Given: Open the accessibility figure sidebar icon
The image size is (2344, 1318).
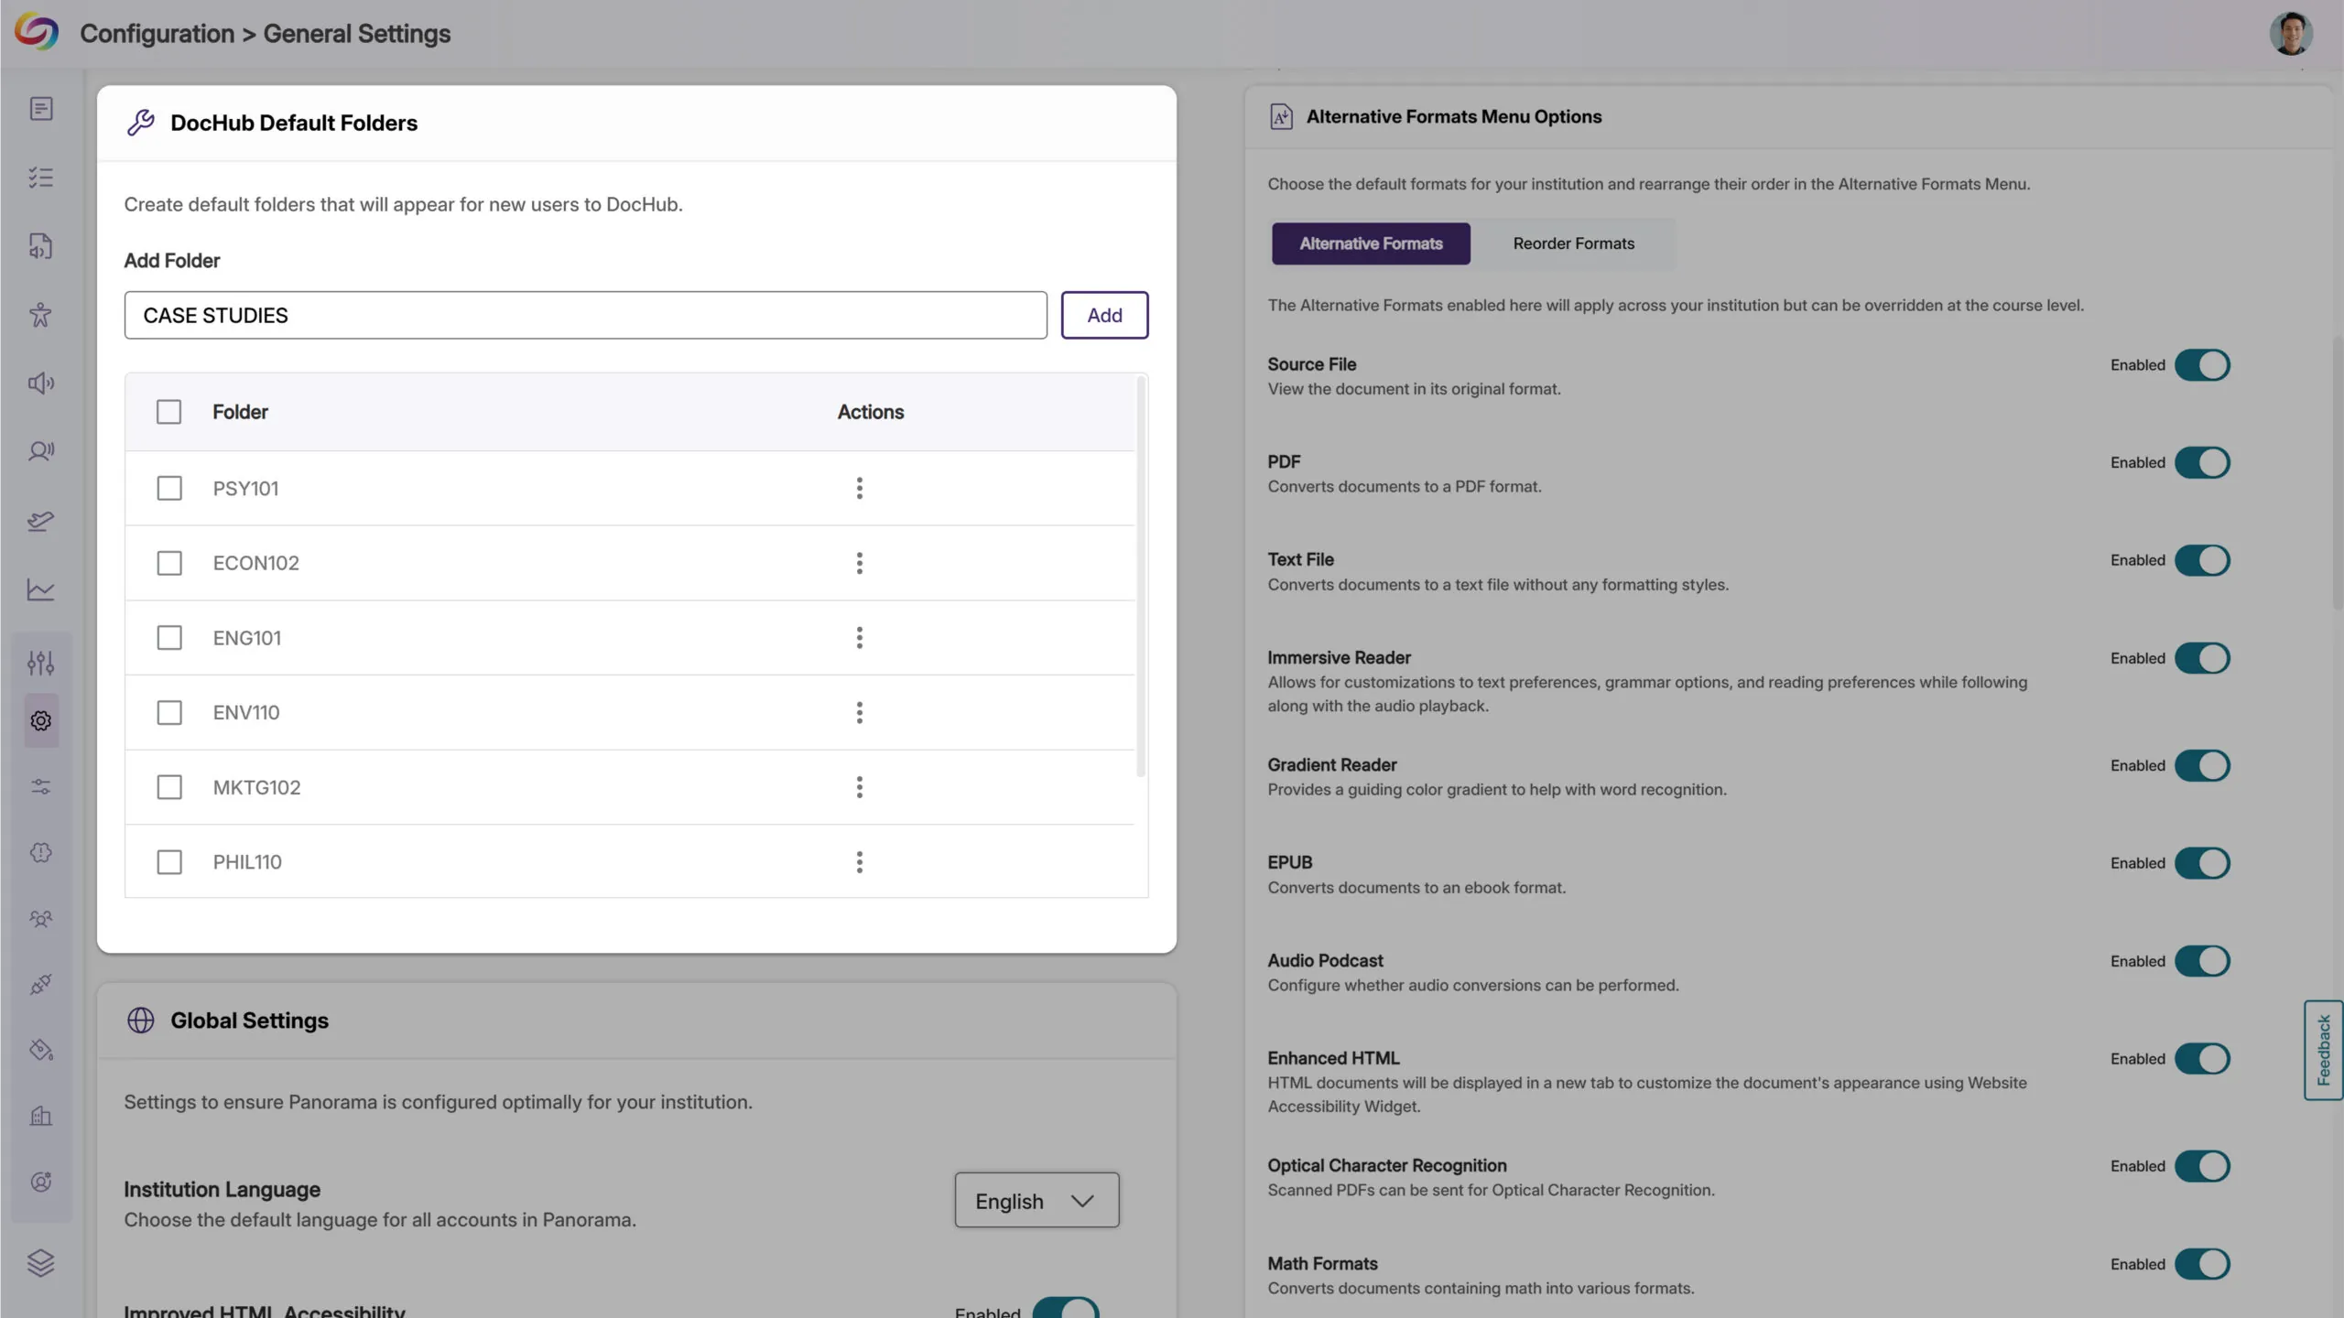Looking at the screenshot, I should coord(40,315).
